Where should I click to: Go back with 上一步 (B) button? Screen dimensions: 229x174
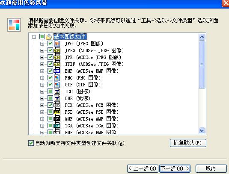pyautogui.click(x=143, y=168)
